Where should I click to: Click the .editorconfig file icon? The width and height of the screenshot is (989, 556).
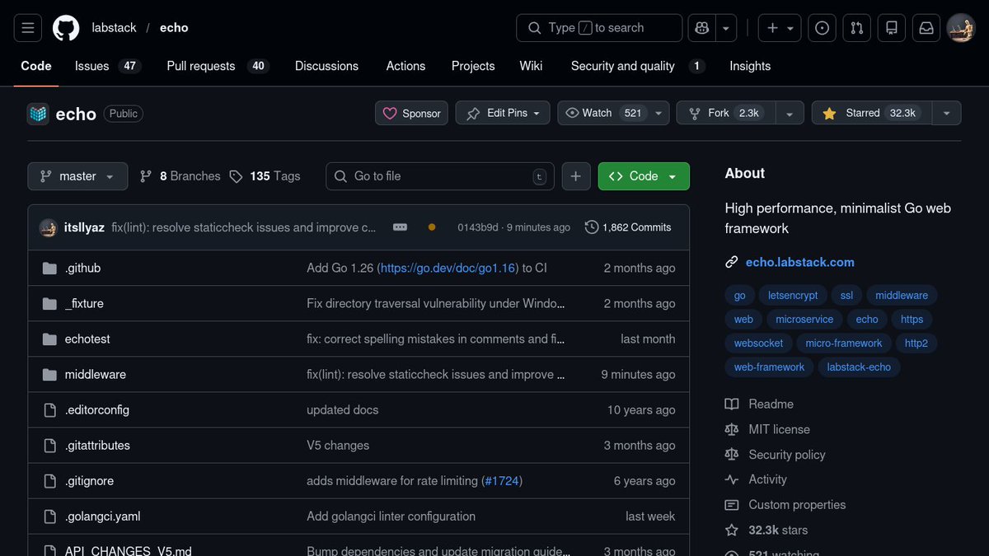click(x=49, y=410)
